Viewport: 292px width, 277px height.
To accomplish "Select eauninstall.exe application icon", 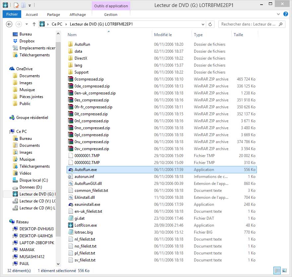I will coord(71,204).
